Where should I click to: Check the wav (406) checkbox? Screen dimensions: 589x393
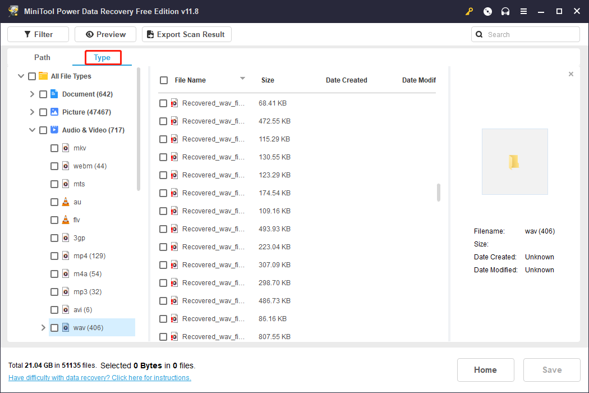coord(54,327)
